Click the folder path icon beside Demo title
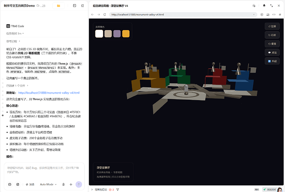Screen dimensions: 285x192 click(x=38, y=6)
